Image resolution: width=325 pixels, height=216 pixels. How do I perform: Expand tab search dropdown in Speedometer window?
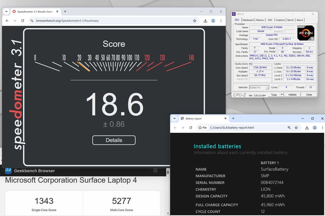(x=6, y=12)
